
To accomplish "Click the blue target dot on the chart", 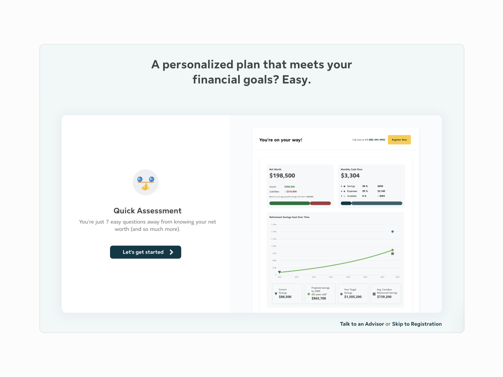I will click(x=392, y=232).
